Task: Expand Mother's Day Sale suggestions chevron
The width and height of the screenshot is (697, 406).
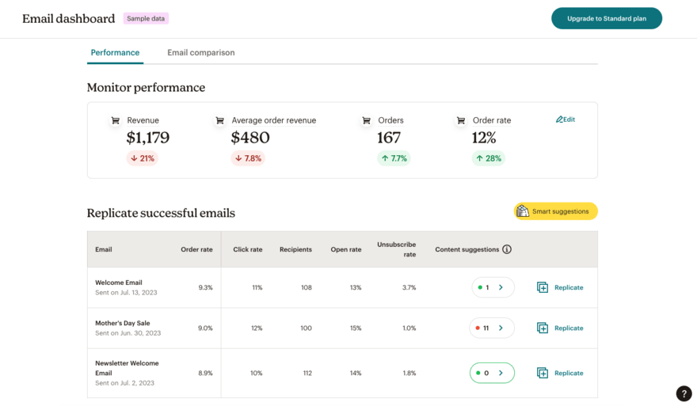Action: [x=501, y=328]
